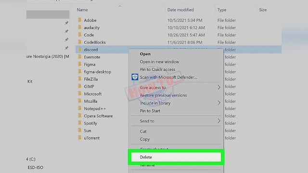This screenshot has height=173, width=308.
Task: Click the audacity folder icon
Action: click(79, 27)
